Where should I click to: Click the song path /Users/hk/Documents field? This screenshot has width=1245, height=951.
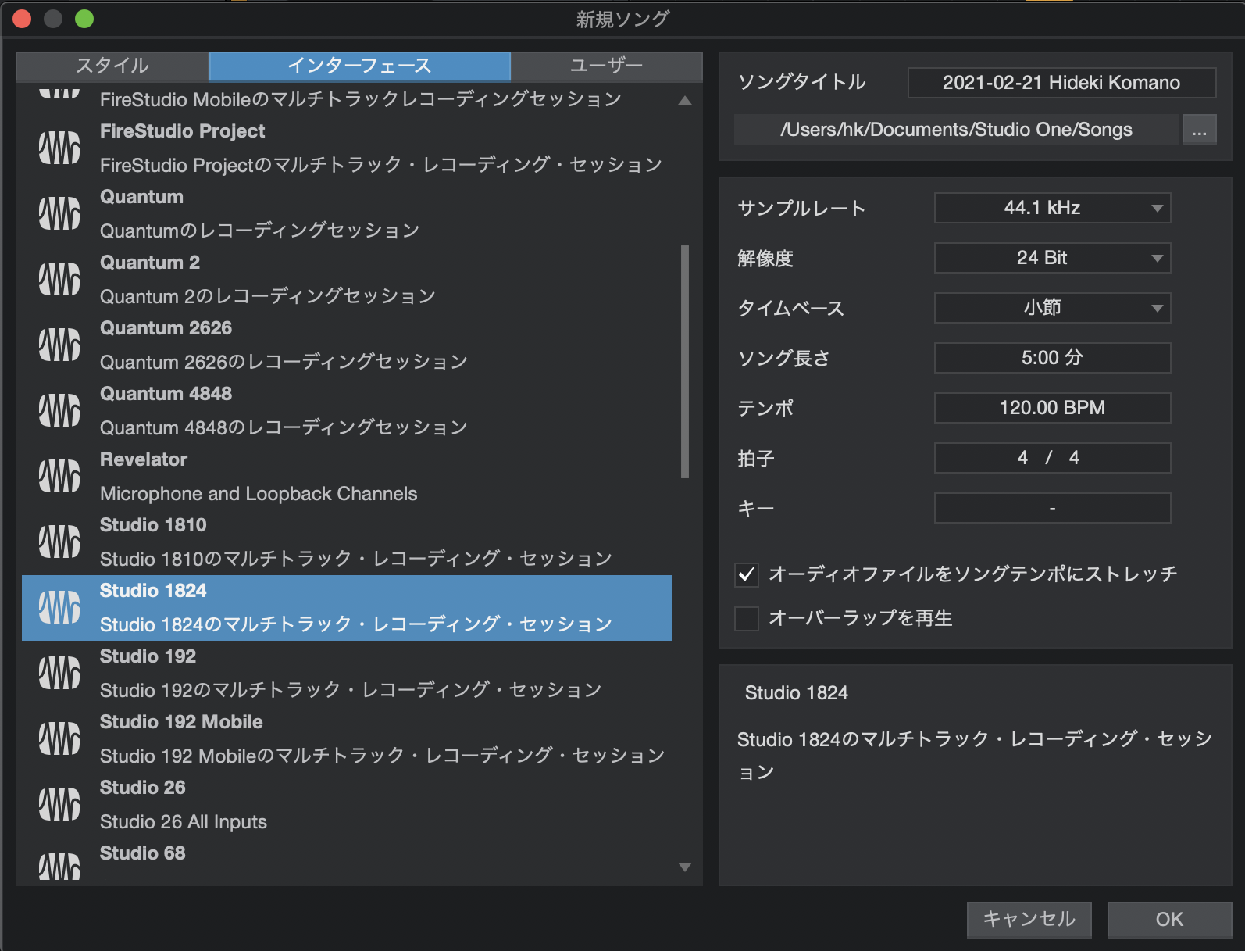(956, 130)
